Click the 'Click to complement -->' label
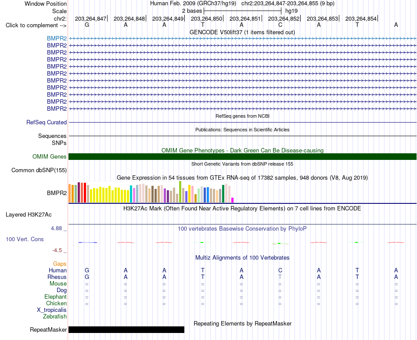This screenshot has width=417, height=340. coord(36,25)
